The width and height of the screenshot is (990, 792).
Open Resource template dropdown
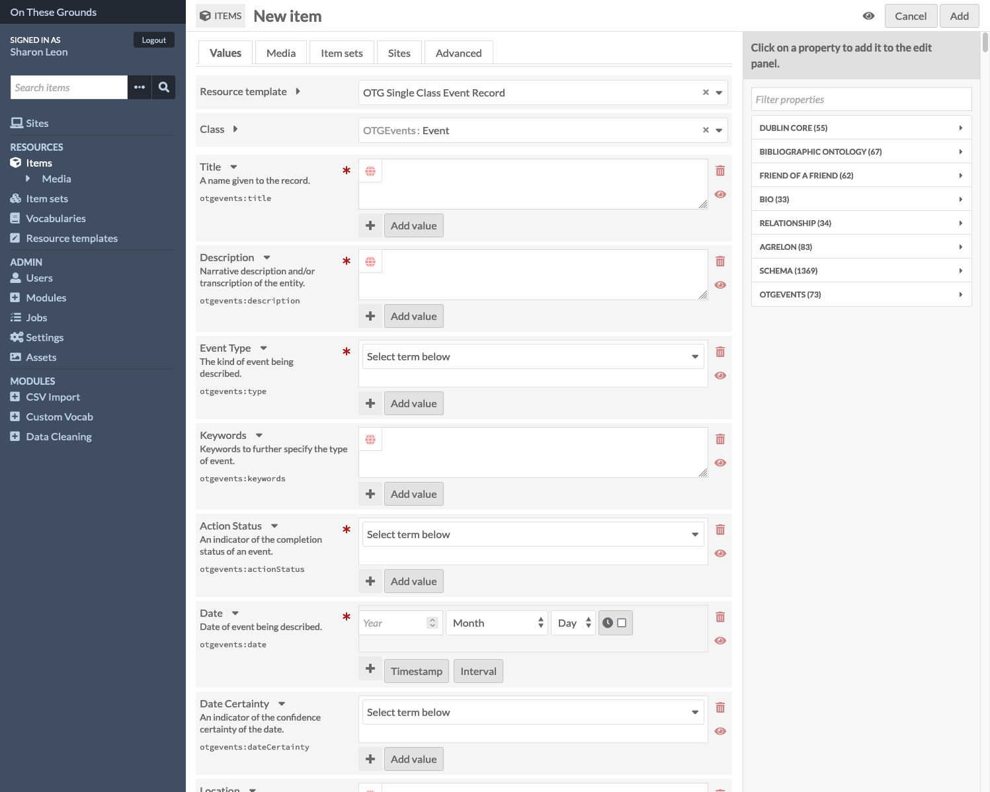coord(543,93)
